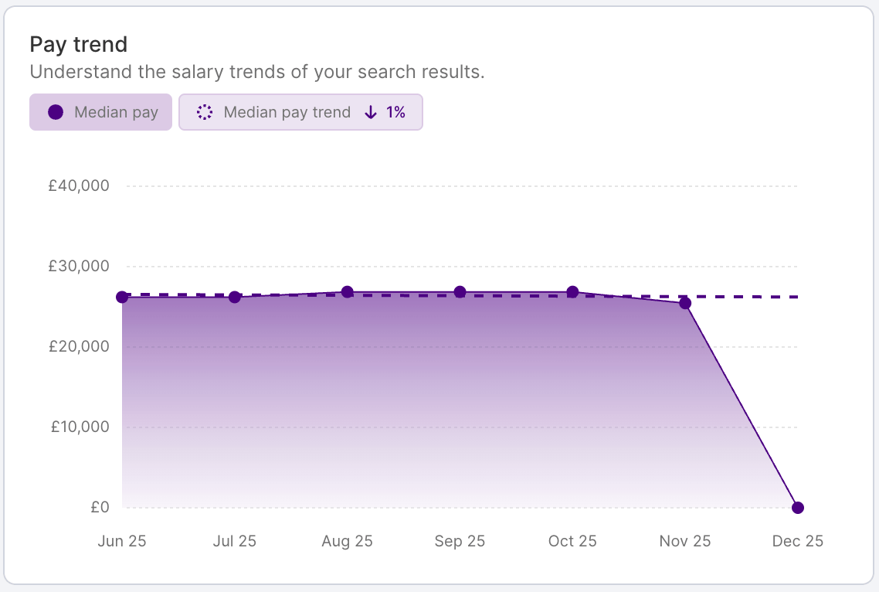Click the downward arrow icon showing the 1% decline
879x592 pixels.
pyautogui.click(x=369, y=112)
